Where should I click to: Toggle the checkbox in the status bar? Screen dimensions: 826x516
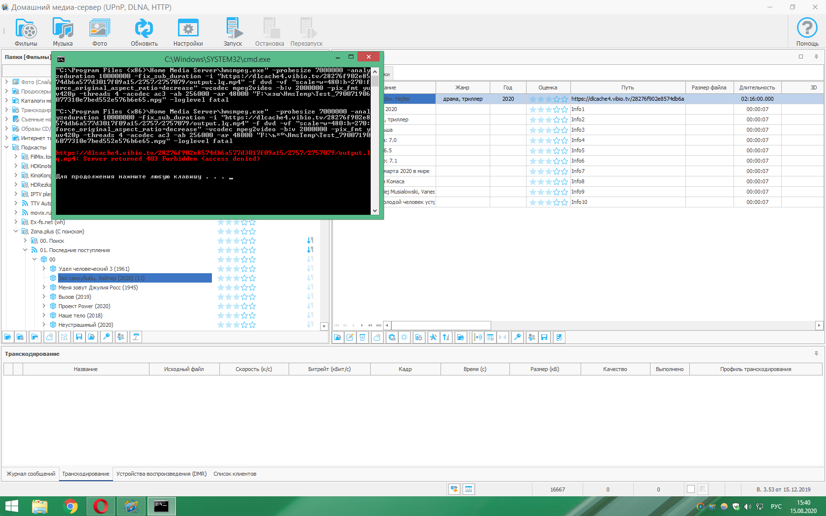691,489
